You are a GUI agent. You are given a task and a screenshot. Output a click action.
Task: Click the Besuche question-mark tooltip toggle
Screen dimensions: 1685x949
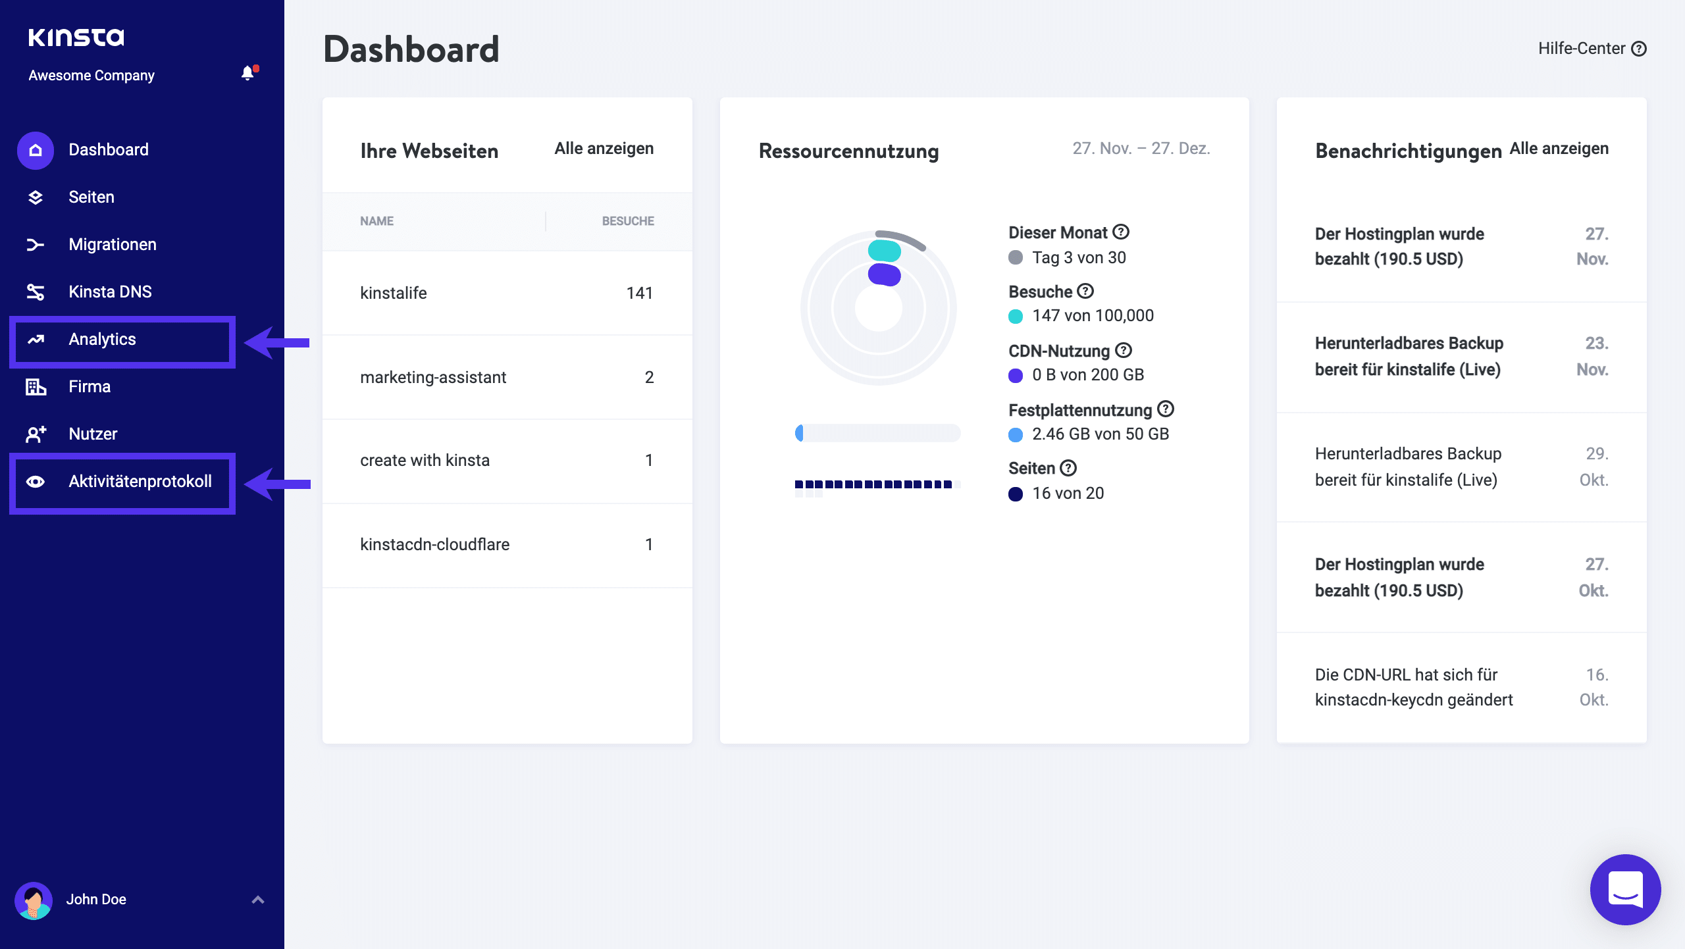[1086, 292]
